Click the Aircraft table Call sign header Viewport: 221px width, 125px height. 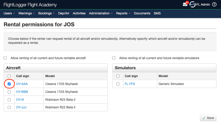(22, 76)
